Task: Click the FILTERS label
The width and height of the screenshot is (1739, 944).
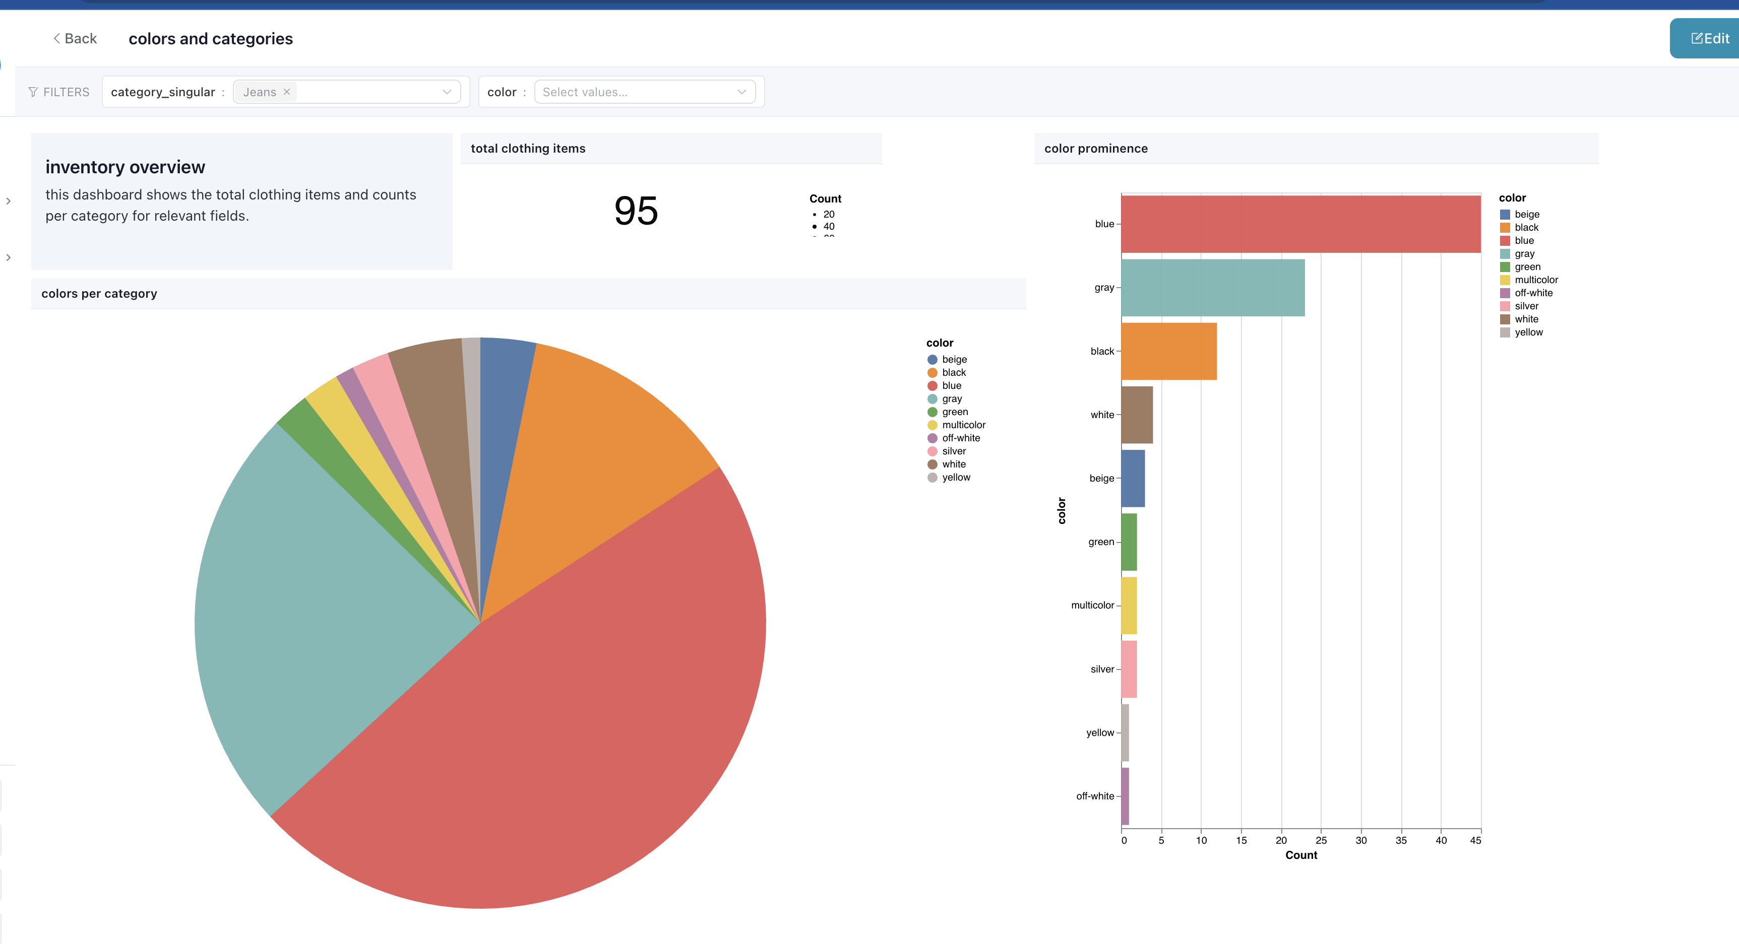Action: point(66,93)
